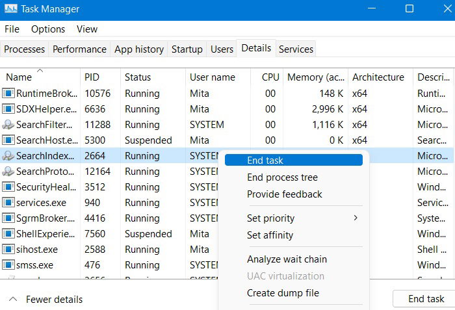Click the SearchFilter process magnifier icon
Viewport: 455px width, 310px height.
[x=8, y=125]
